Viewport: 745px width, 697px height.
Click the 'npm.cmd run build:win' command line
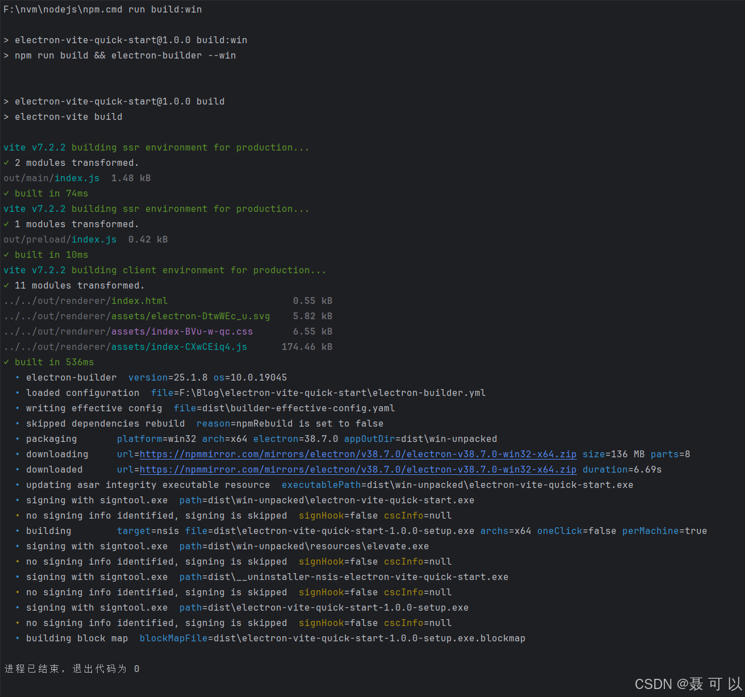point(103,10)
